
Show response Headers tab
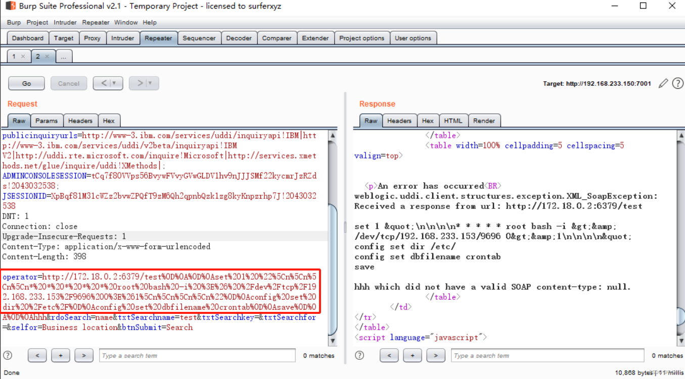pos(399,121)
